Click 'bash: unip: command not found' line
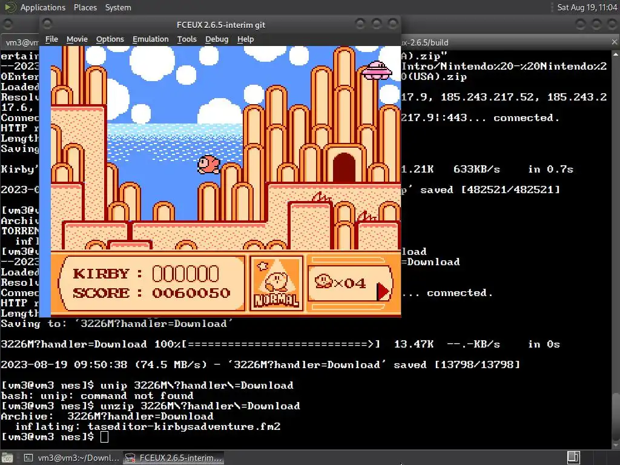 click(x=97, y=396)
